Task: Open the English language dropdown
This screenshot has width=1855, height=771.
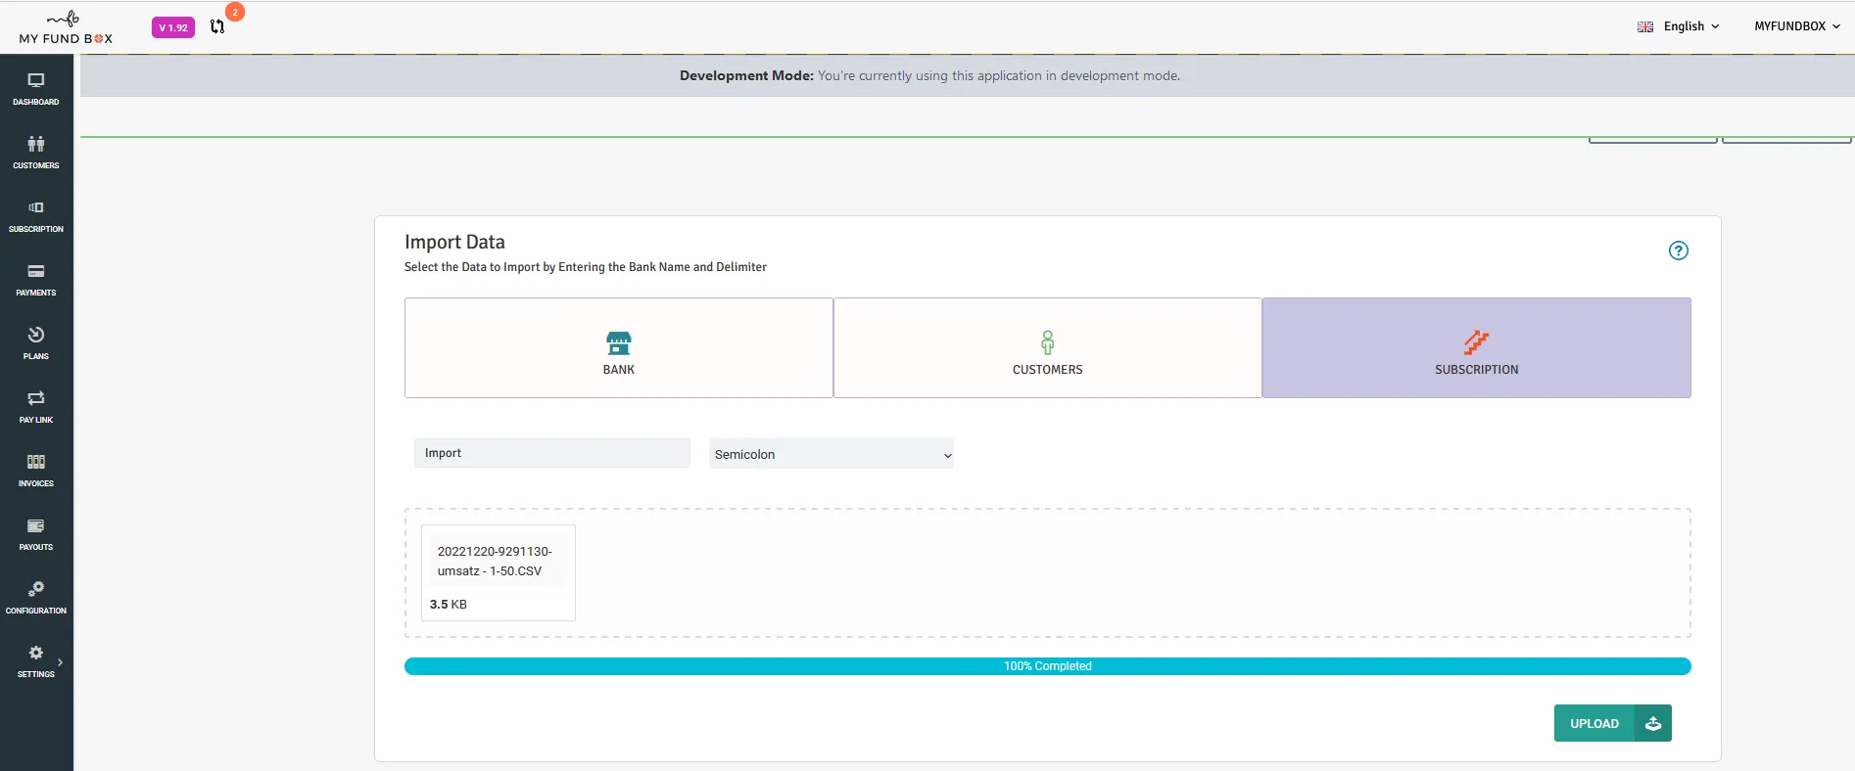Action: click(x=1679, y=26)
